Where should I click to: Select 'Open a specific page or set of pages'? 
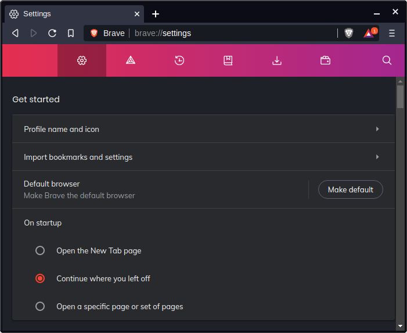click(x=40, y=306)
